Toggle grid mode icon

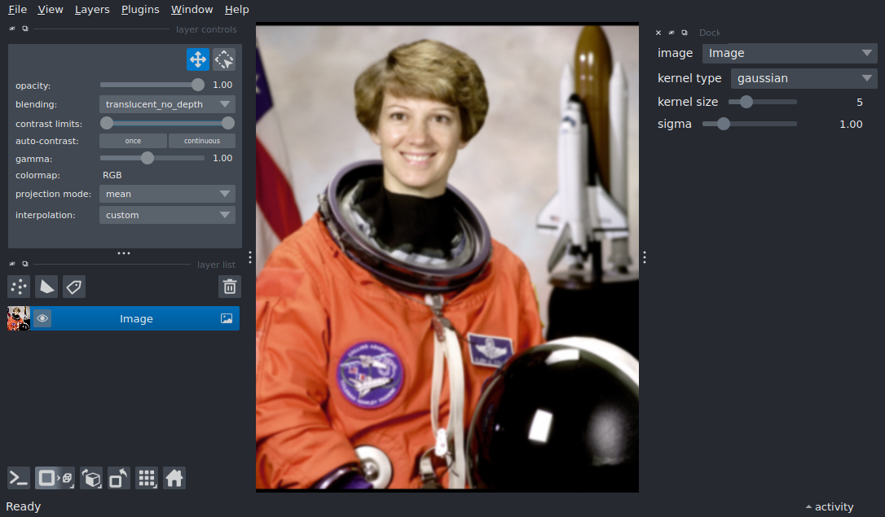pyautogui.click(x=147, y=478)
